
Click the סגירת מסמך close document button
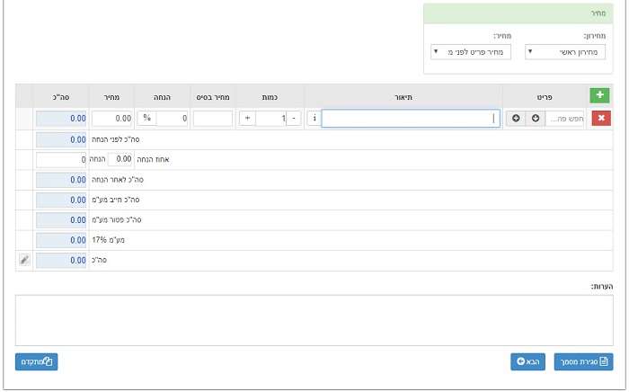tap(583, 362)
